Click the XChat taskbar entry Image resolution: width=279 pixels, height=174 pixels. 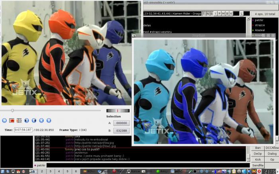(x=88, y=171)
